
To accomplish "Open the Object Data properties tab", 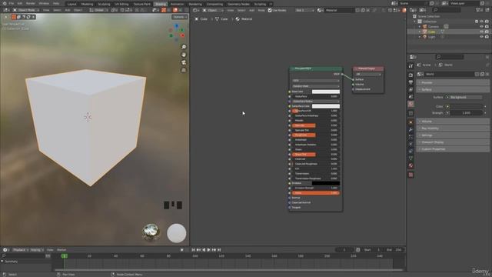I will tap(411, 159).
